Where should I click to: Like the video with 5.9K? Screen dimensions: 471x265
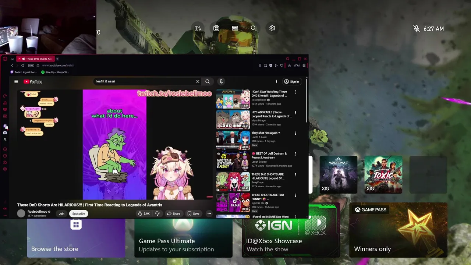click(144, 213)
